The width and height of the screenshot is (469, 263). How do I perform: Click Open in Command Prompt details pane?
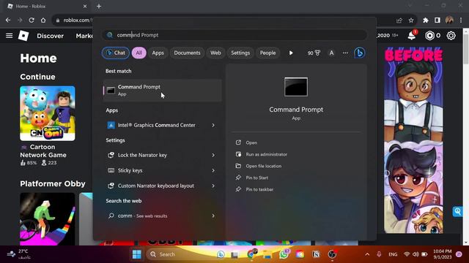pyautogui.click(x=251, y=142)
